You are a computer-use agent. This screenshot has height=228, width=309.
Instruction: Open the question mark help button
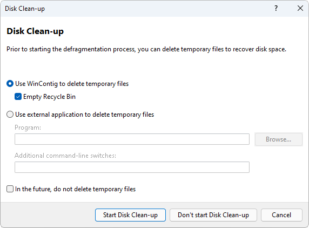(276, 8)
